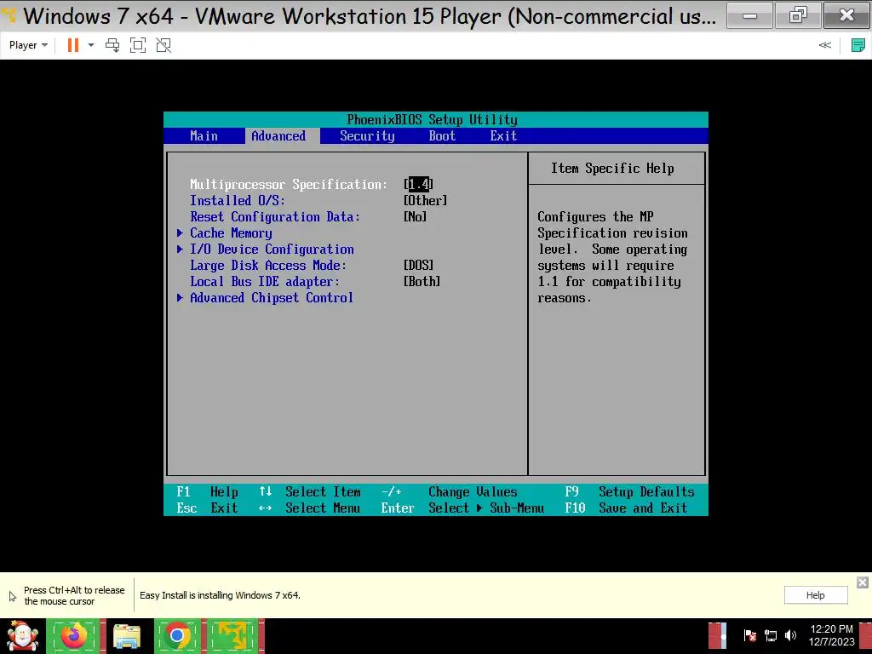
Task: Close the VMware Player window
Action: pos(847,15)
